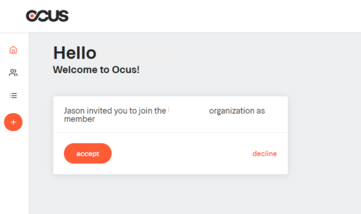This screenshot has height=214, width=361.
Task: Click the orange plus create button
Action: (13, 122)
